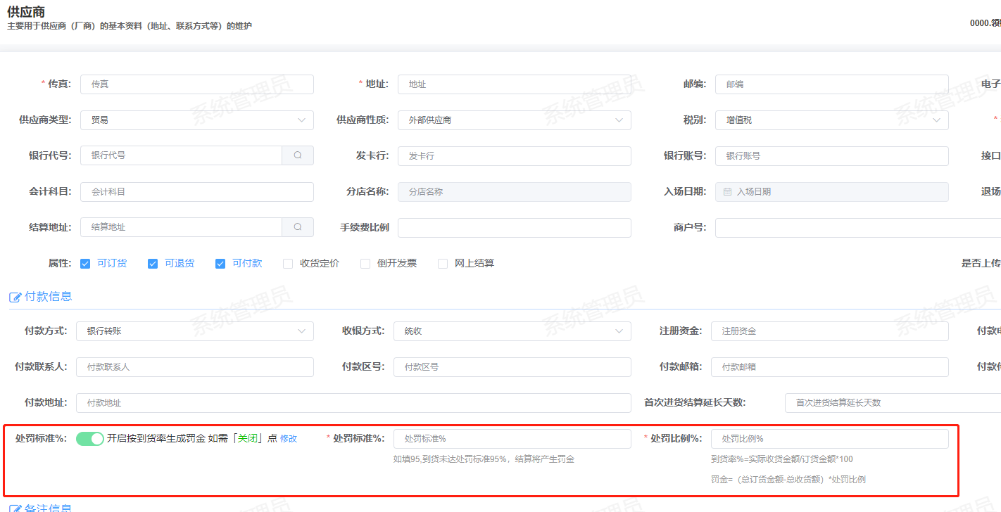Uncheck the 可订货 checkbox
The height and width of the screenshot is (512, 1001).
pyautogui.click(x=85, y=264)
